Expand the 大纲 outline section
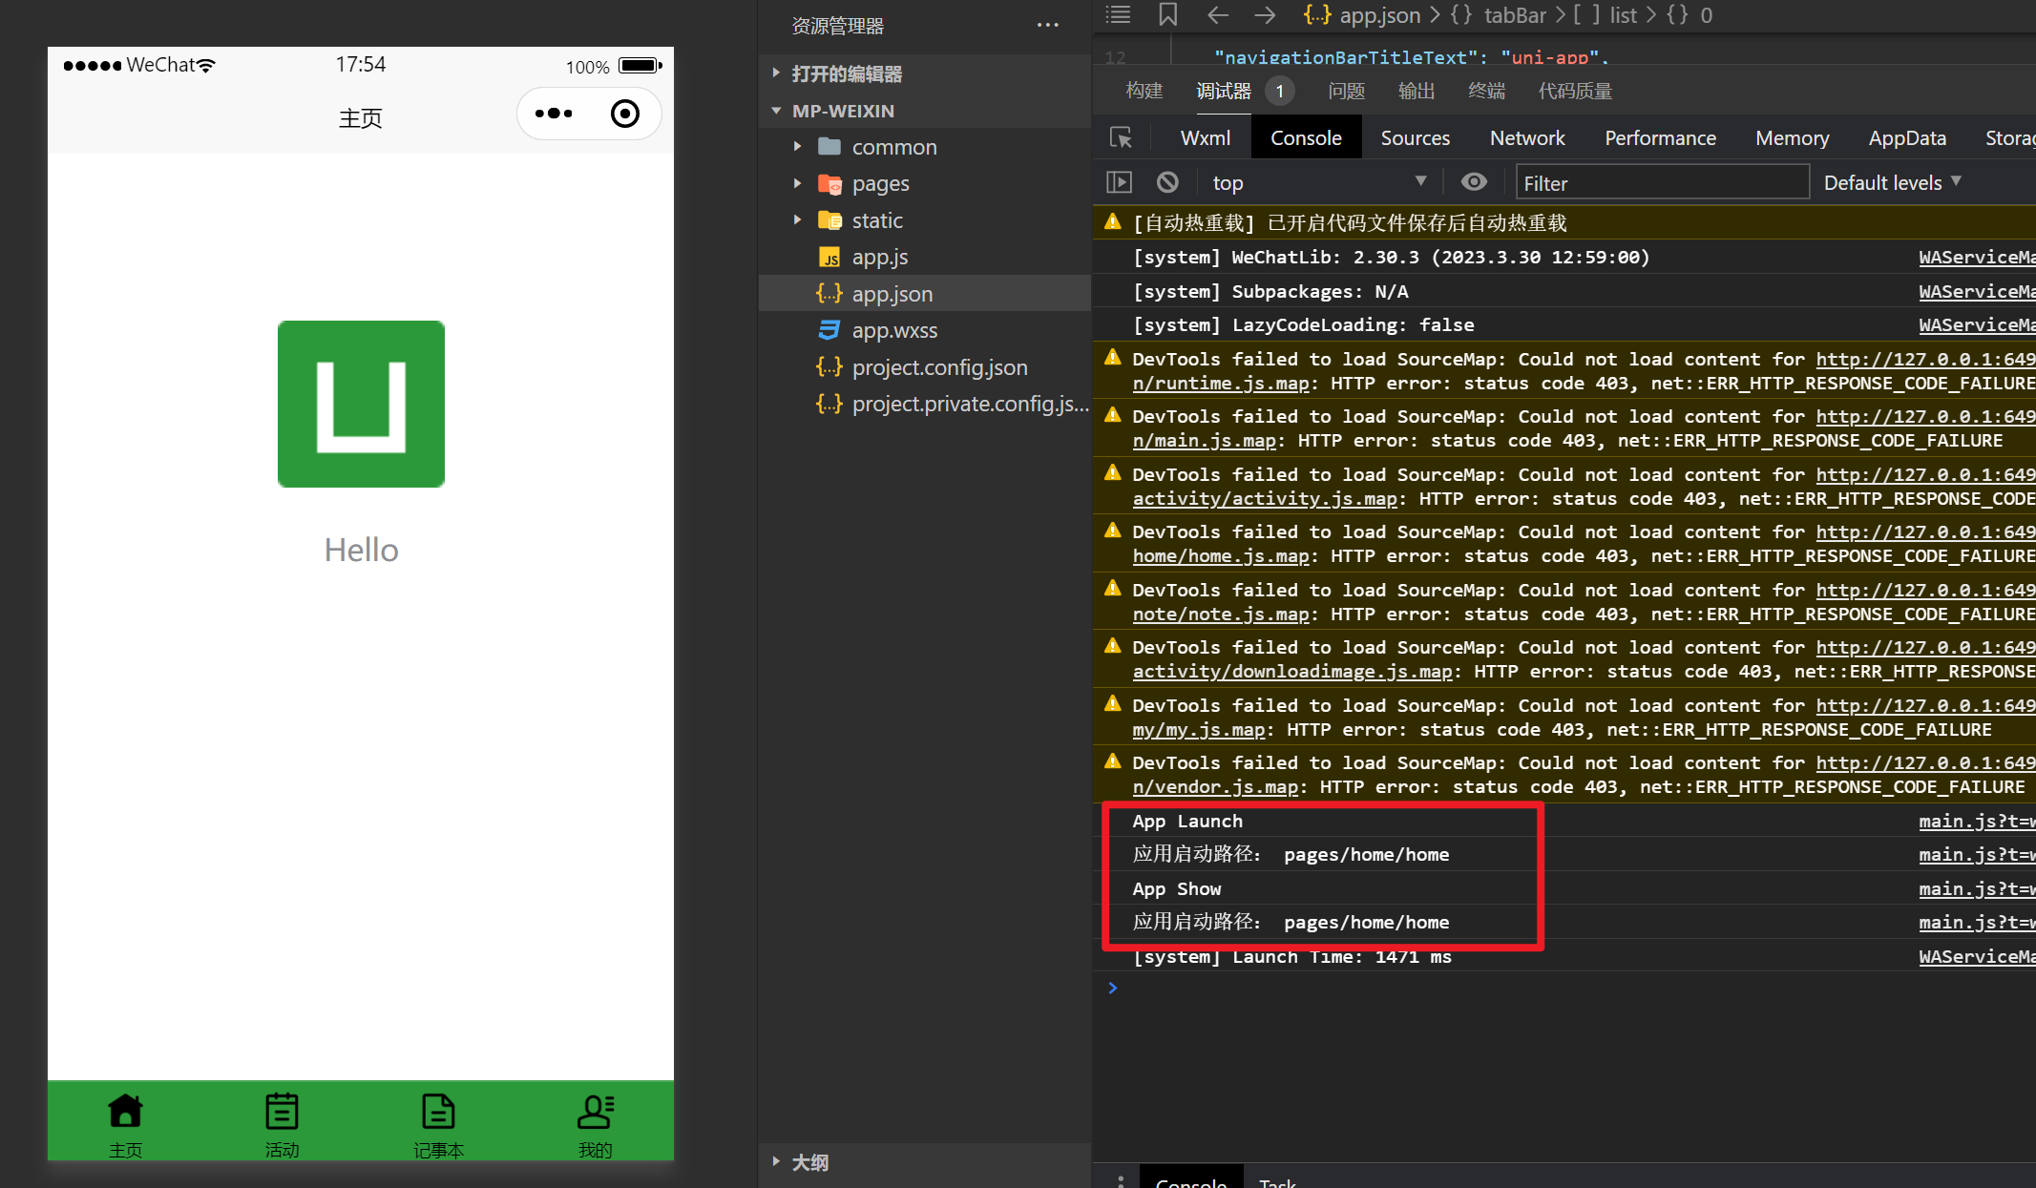 pyautogui.click(x=776, y=1162)
